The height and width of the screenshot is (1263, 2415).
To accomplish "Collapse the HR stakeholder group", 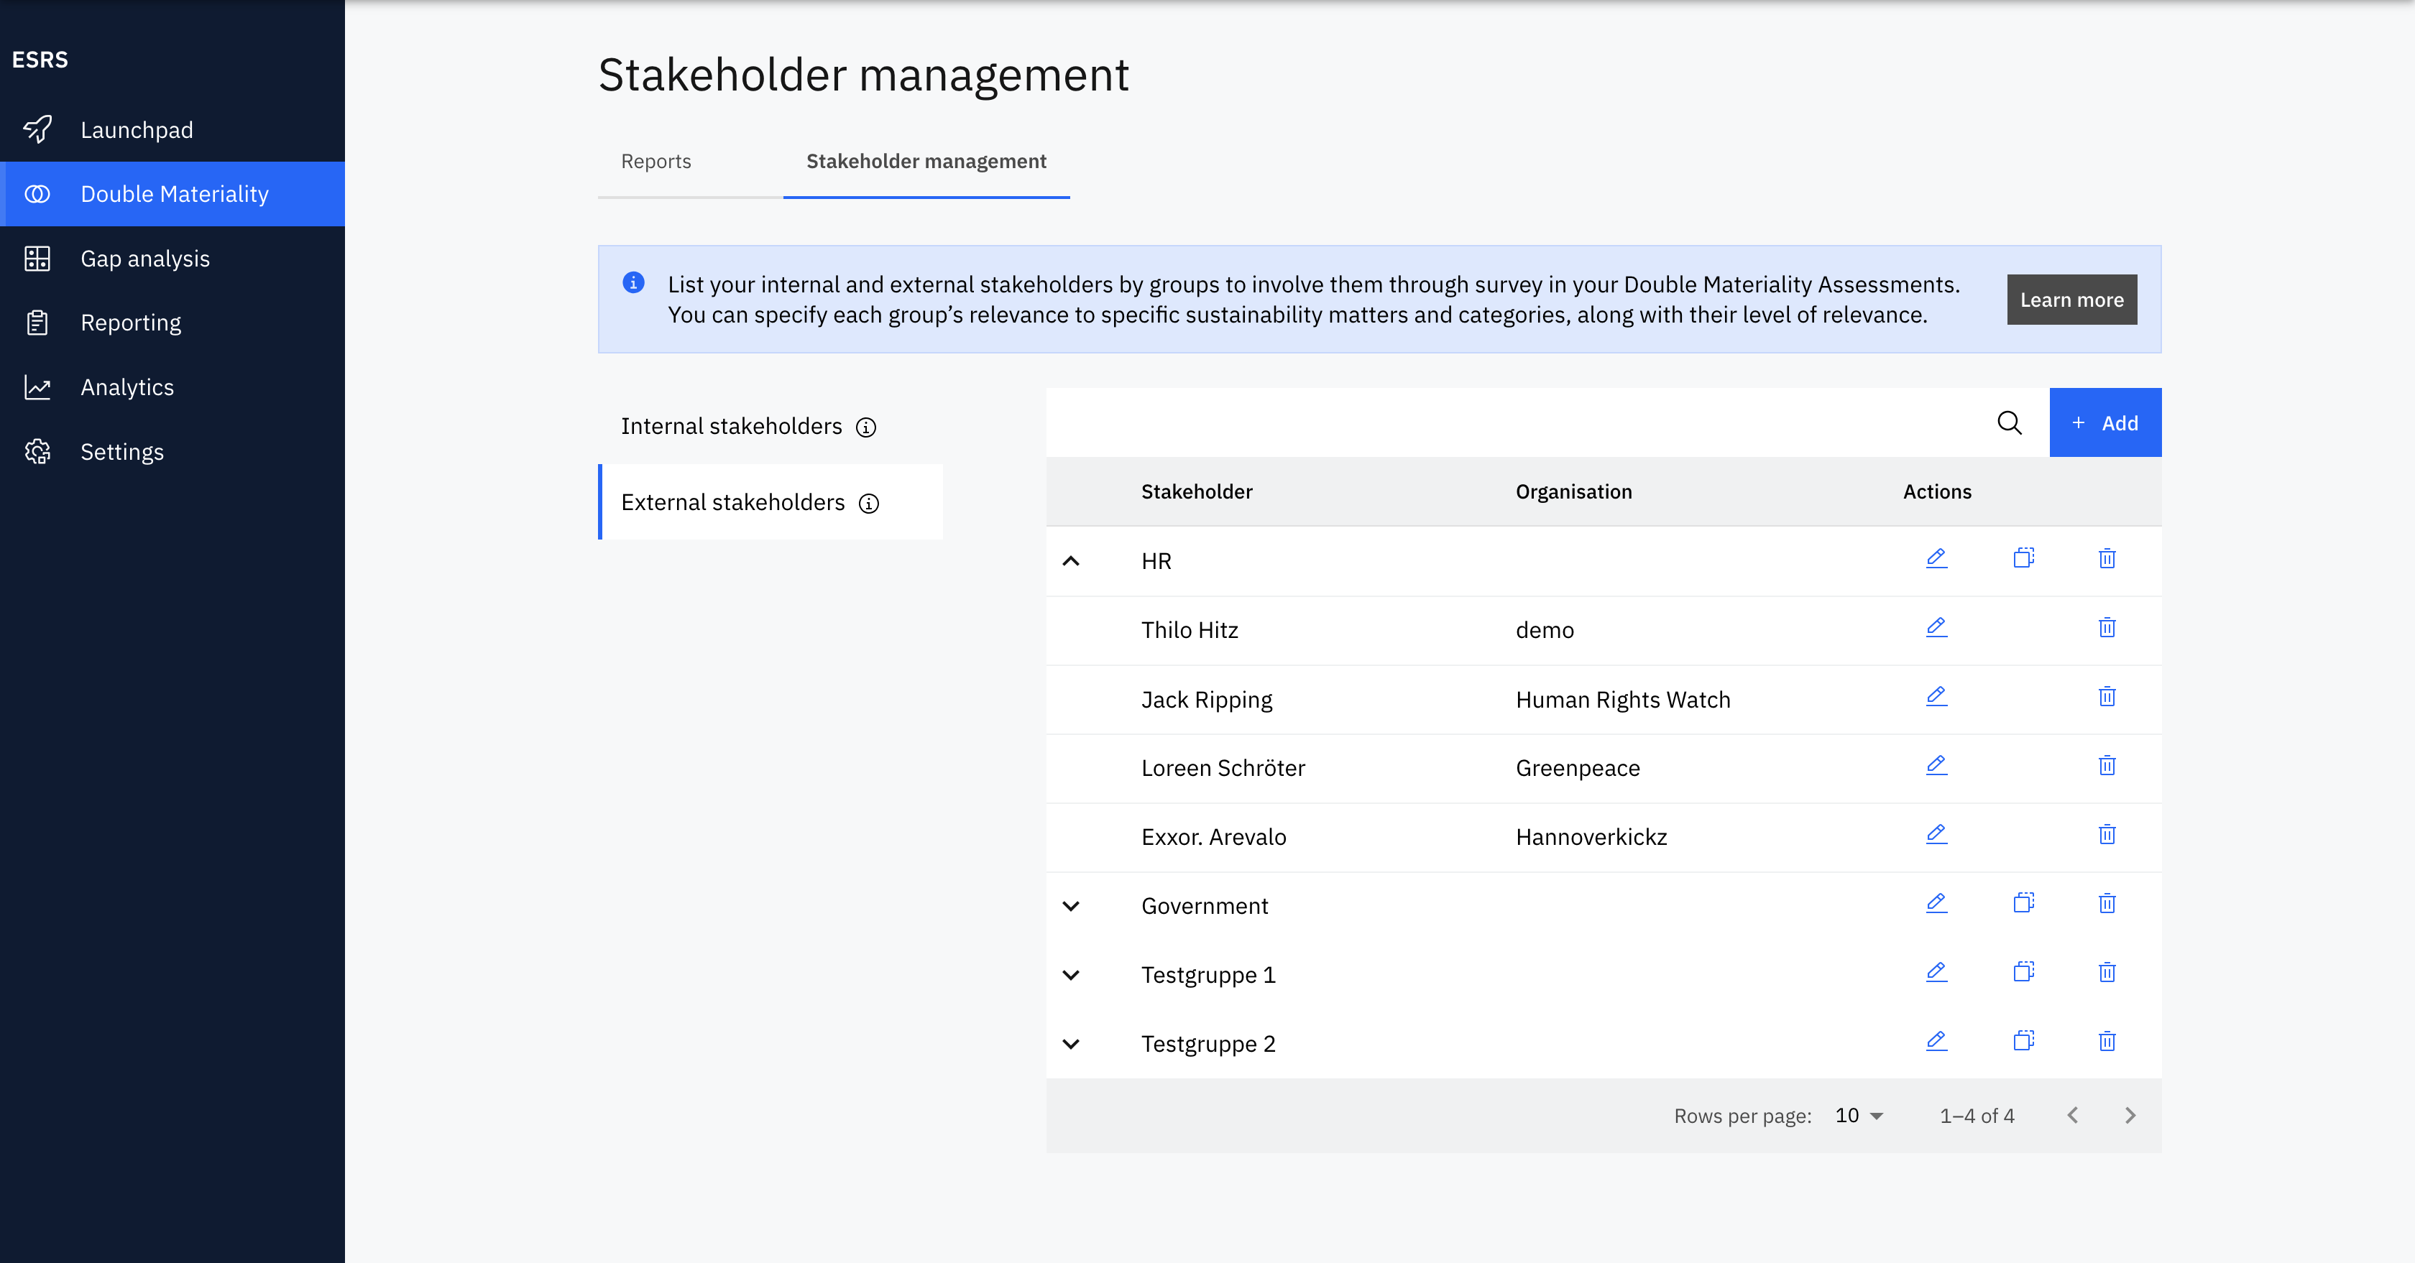I will point(1071,561).
